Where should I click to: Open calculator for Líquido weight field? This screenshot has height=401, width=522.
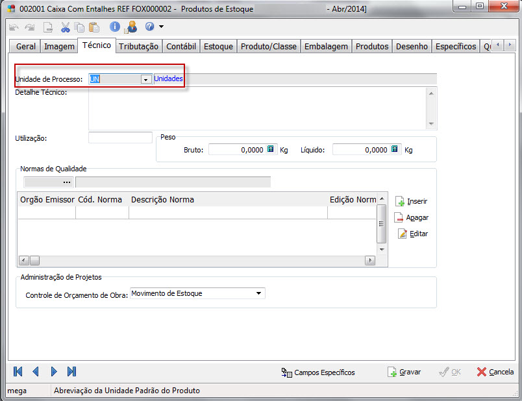click(394, 149)
